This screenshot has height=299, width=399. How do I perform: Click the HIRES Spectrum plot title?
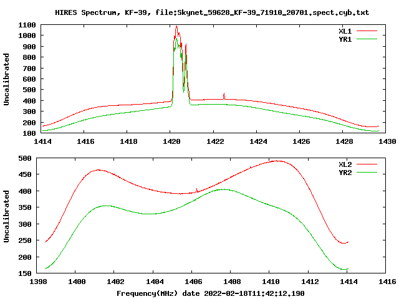(x=212, y=12)
